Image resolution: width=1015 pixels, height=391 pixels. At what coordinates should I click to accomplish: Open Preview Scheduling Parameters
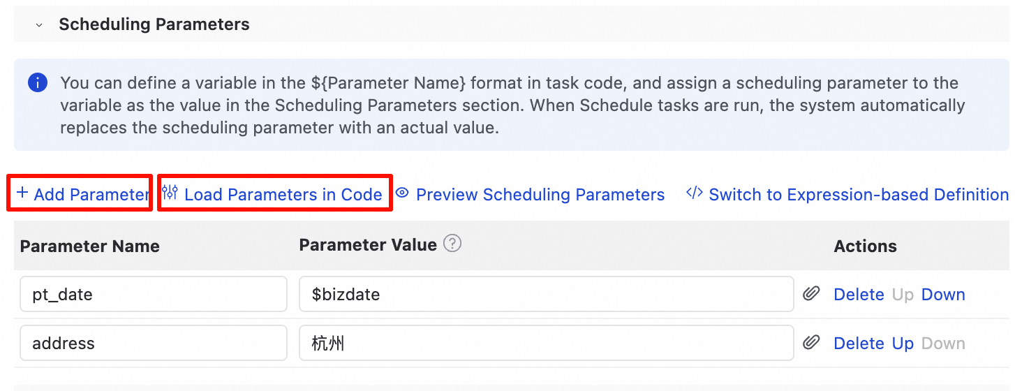[540, 195]
